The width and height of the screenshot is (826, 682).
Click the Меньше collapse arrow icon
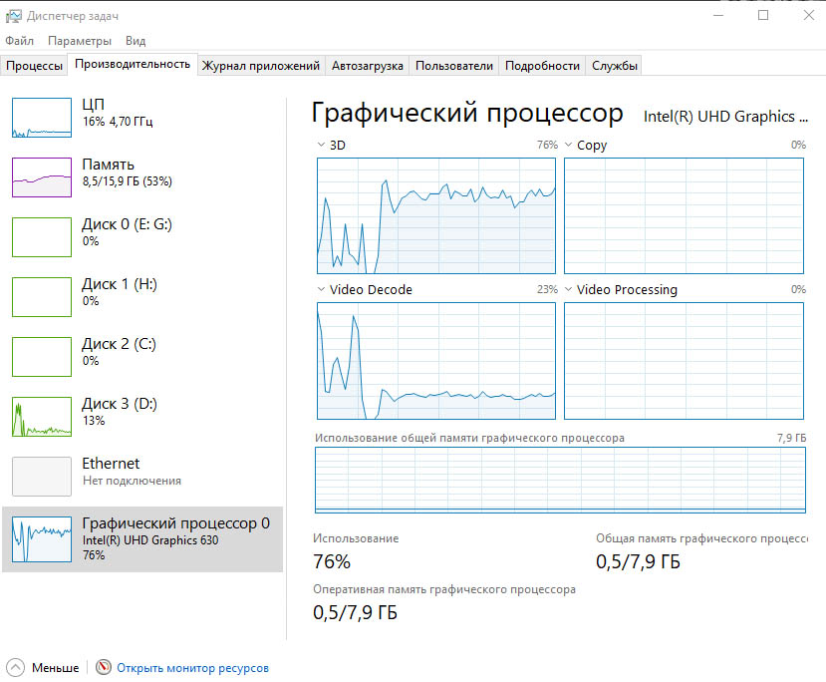tap(16, 668)
